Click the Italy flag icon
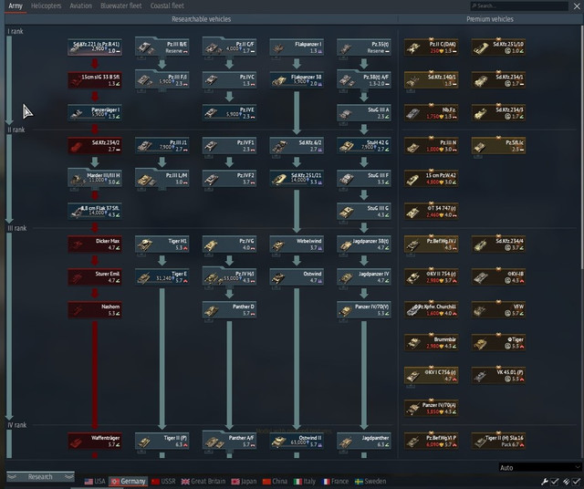Screen dimensions: 584x489 pyautogui.click(x=297, y=482)
